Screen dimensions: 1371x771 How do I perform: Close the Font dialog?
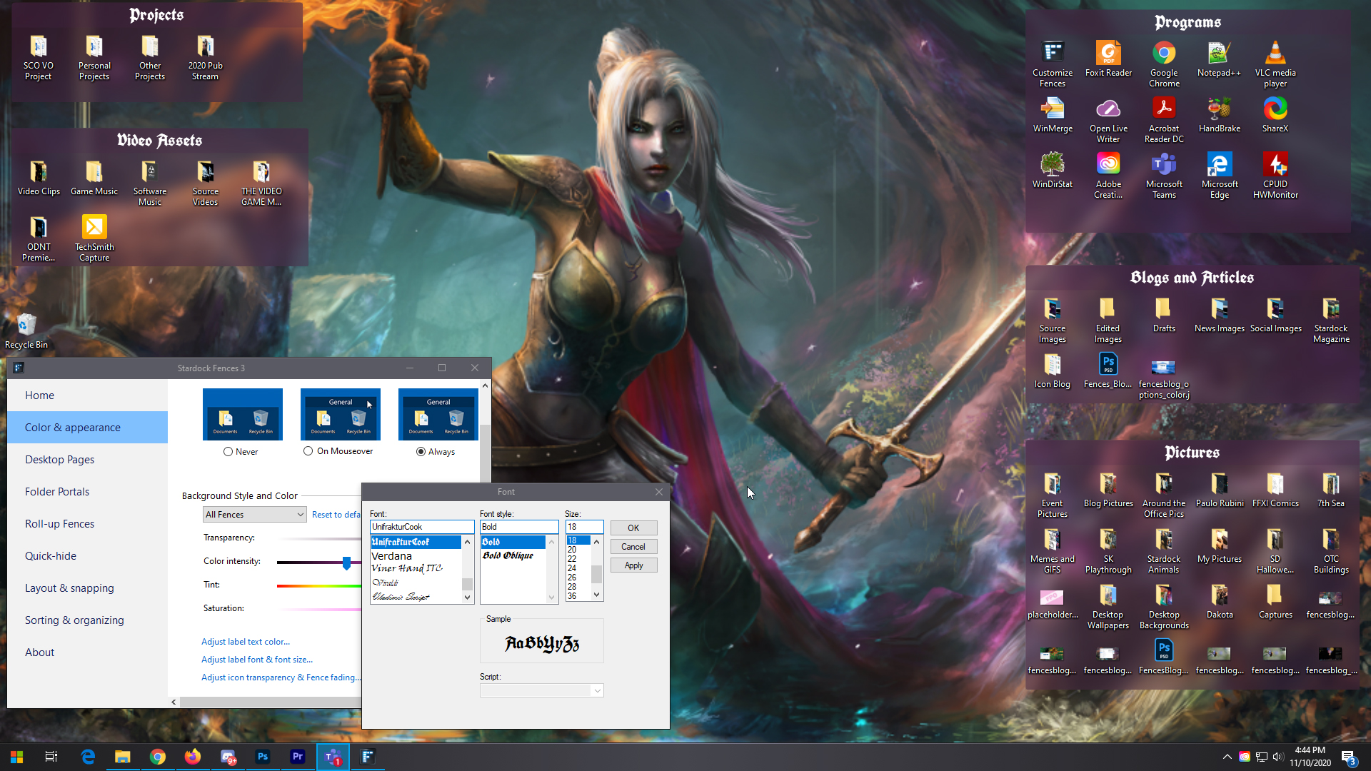tap(659, 492)
